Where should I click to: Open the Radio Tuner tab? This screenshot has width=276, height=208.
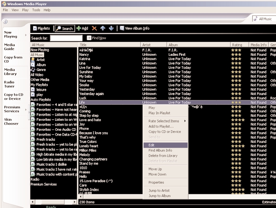coord(9,84)
